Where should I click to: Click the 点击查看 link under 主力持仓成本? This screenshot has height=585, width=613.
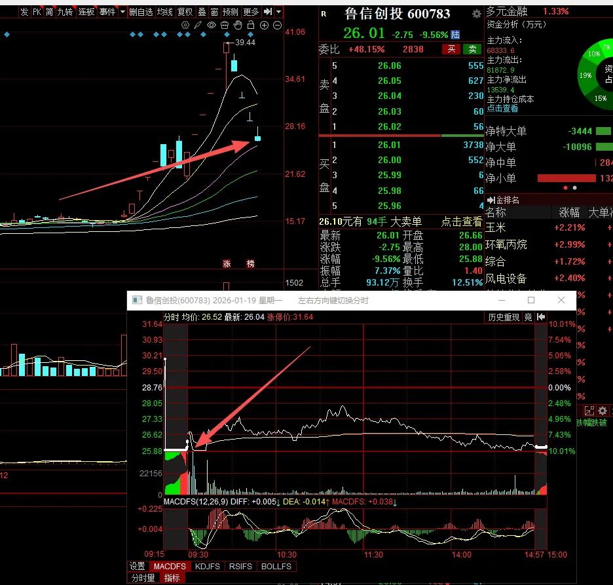point(502,108)
